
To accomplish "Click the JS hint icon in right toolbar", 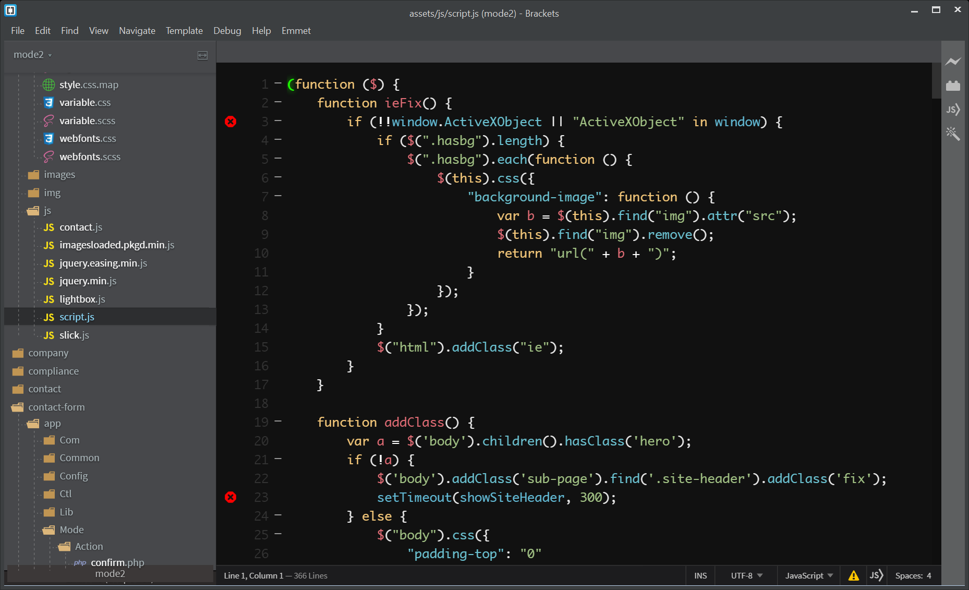I will pyautogui.click(x=953, y=110).
